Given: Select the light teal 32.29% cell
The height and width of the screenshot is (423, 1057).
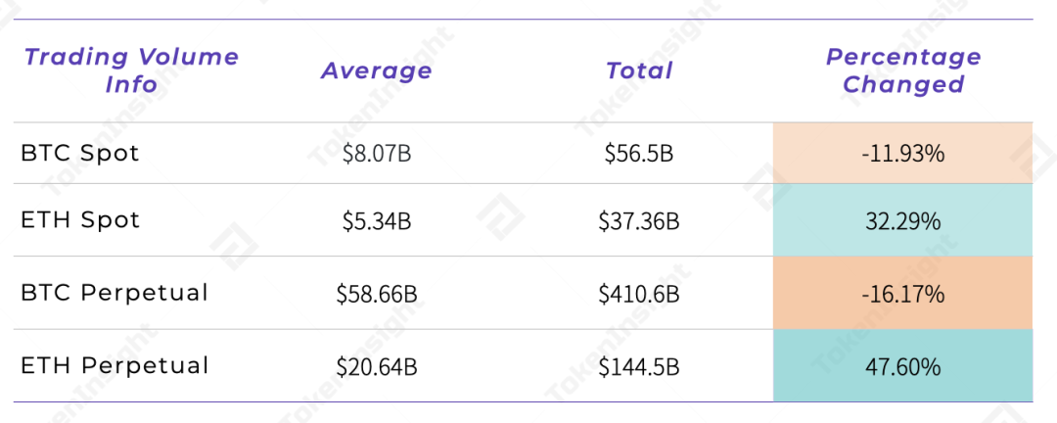Looking at the screenshot, I should (x=902, y=221).
